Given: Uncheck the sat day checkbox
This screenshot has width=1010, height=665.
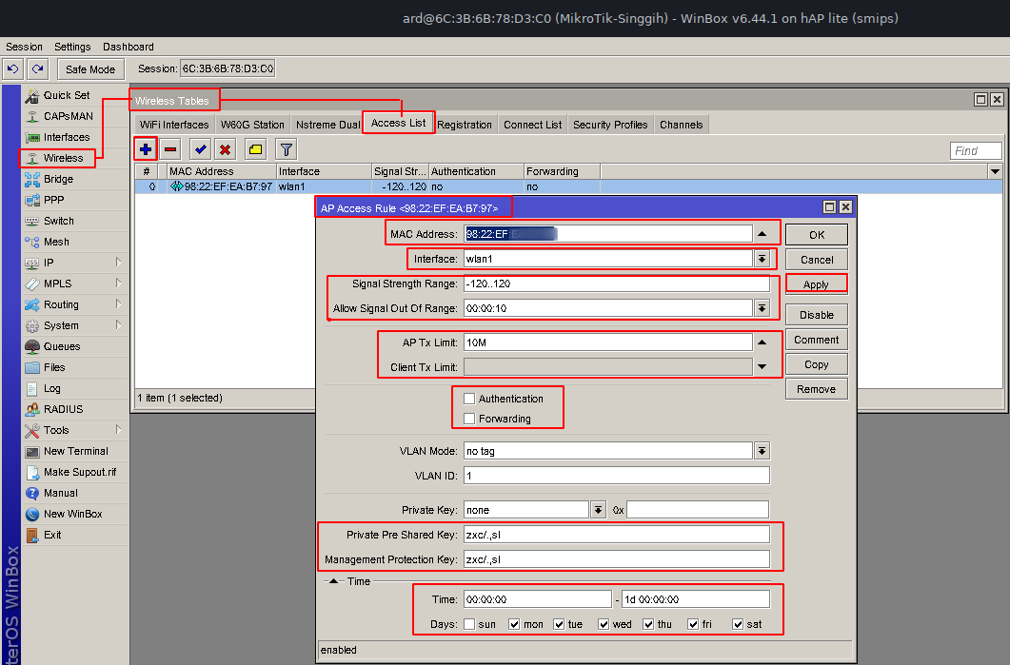Looking at the screenshot, I should pos(738,624).
